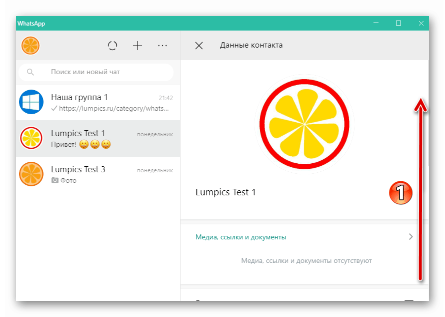Viewport: 445px width, 317px height.
Task: Close contact info with the X icon
Action: (x=198, y=45)
